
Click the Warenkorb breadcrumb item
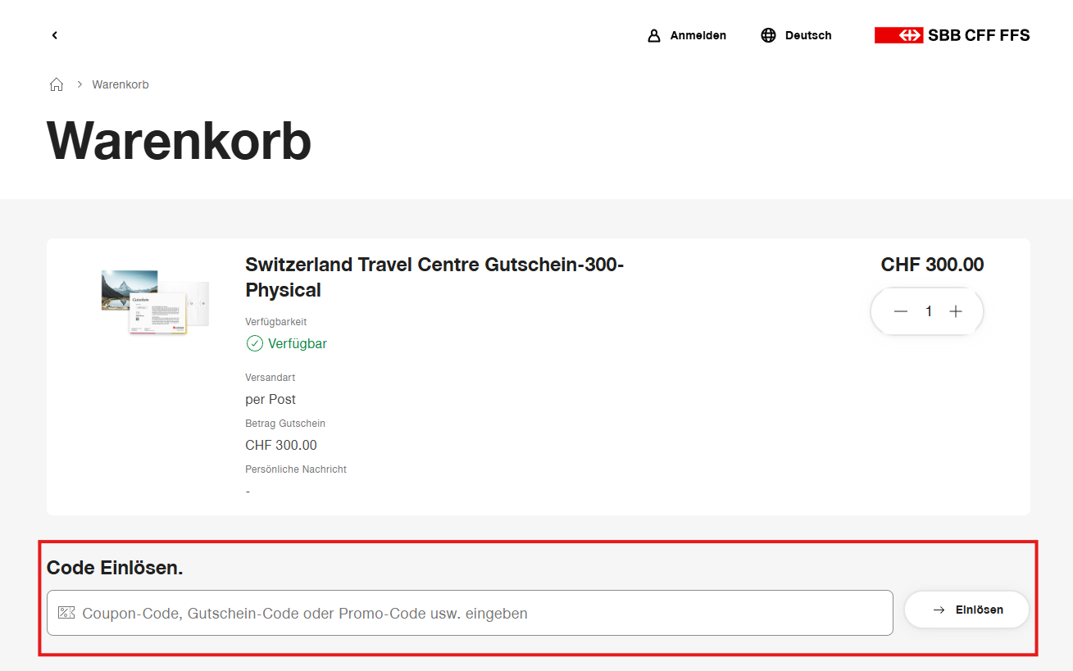[x=120, y=84]
